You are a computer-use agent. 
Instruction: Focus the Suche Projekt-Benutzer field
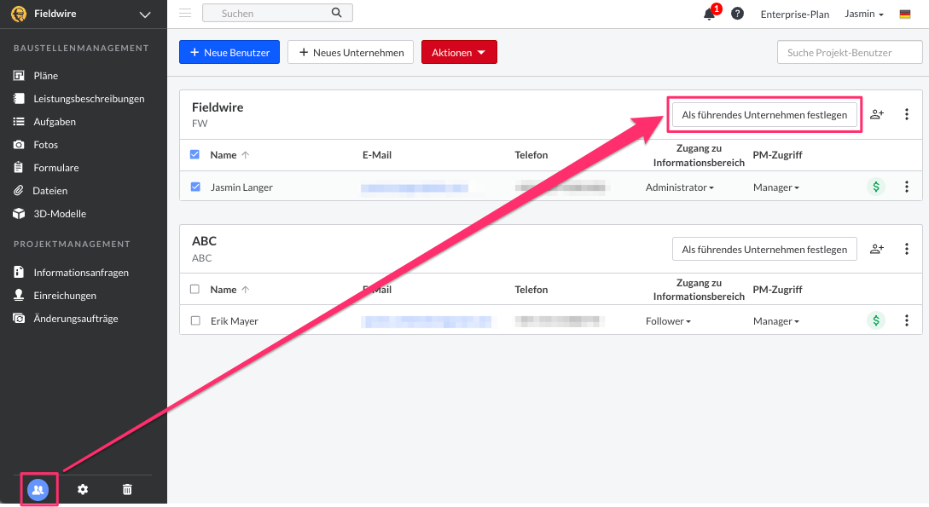[x=850, y=52]
